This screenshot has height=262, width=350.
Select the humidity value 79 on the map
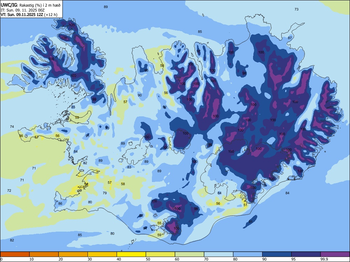pyautogui.click(x=105, y=193)
